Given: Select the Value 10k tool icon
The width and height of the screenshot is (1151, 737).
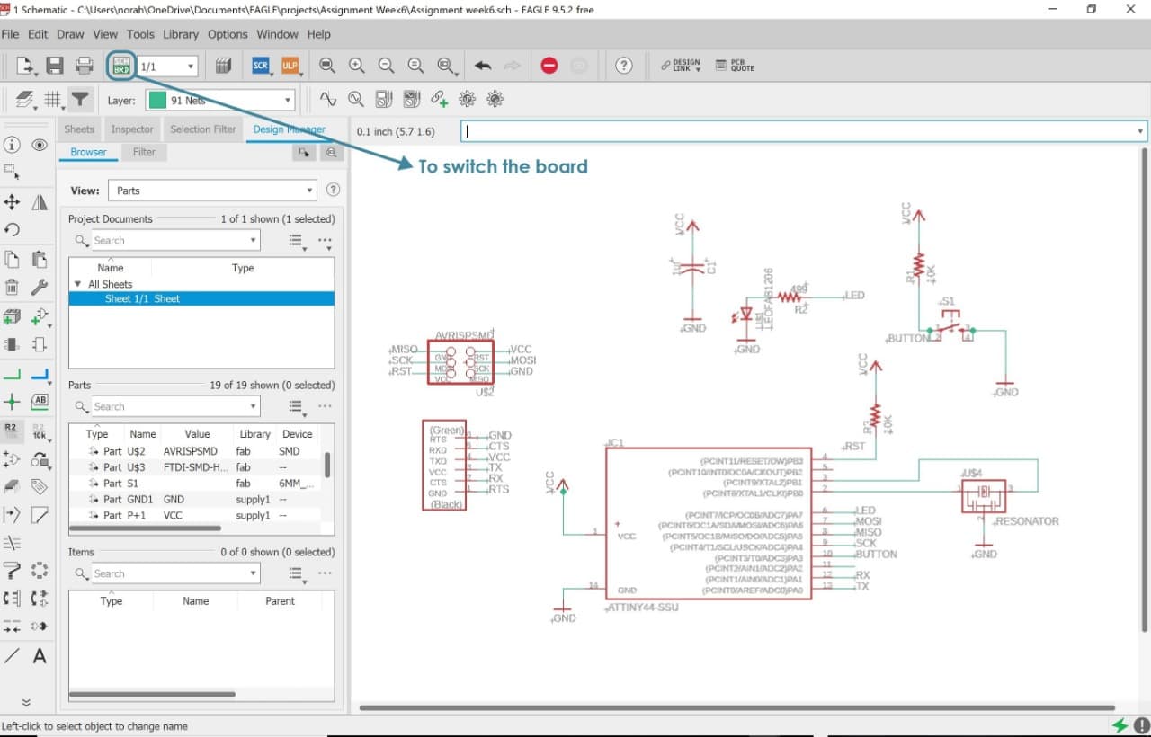Looking at the screenshot, I should (x=40, y=431).
